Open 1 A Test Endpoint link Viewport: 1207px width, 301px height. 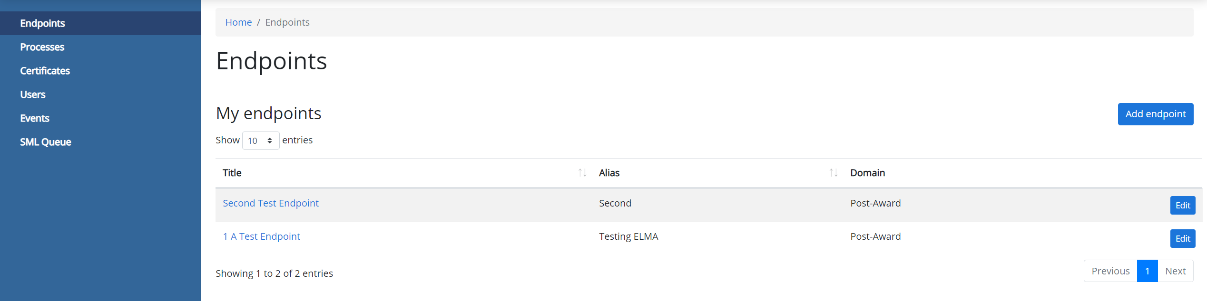(x=261, y=236)
